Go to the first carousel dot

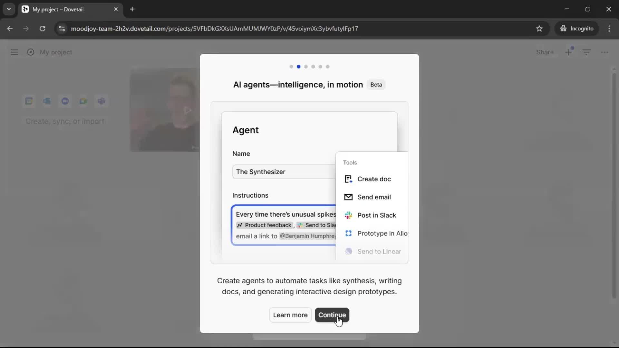point(291,67)
